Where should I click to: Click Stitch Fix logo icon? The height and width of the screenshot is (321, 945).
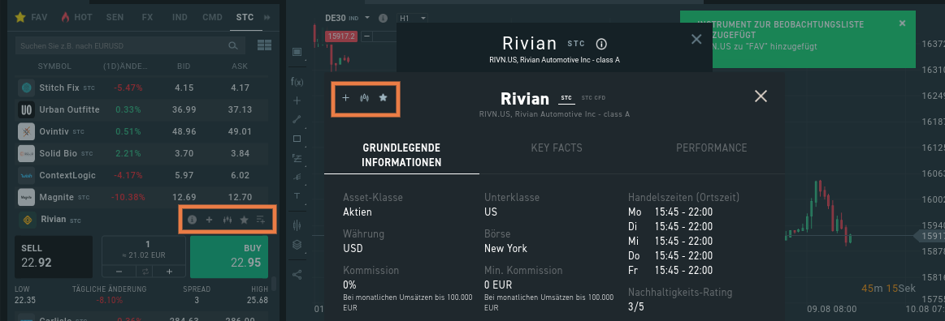point(26,88)
